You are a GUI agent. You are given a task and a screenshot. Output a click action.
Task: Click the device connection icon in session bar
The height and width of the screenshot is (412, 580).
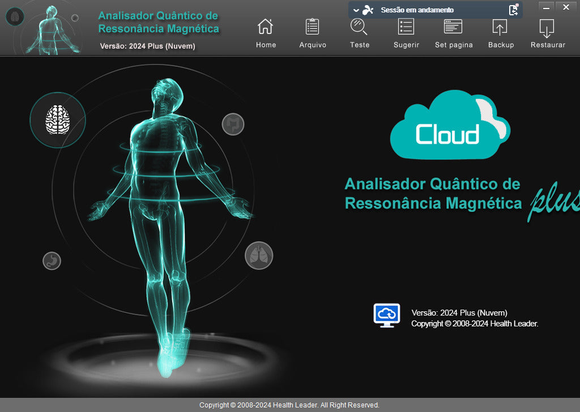368,10
